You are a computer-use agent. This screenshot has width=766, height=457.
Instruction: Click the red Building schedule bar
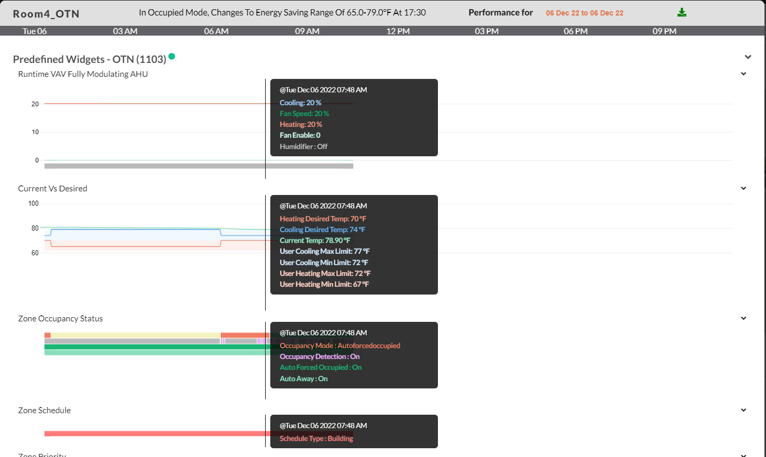pos(155,434)
